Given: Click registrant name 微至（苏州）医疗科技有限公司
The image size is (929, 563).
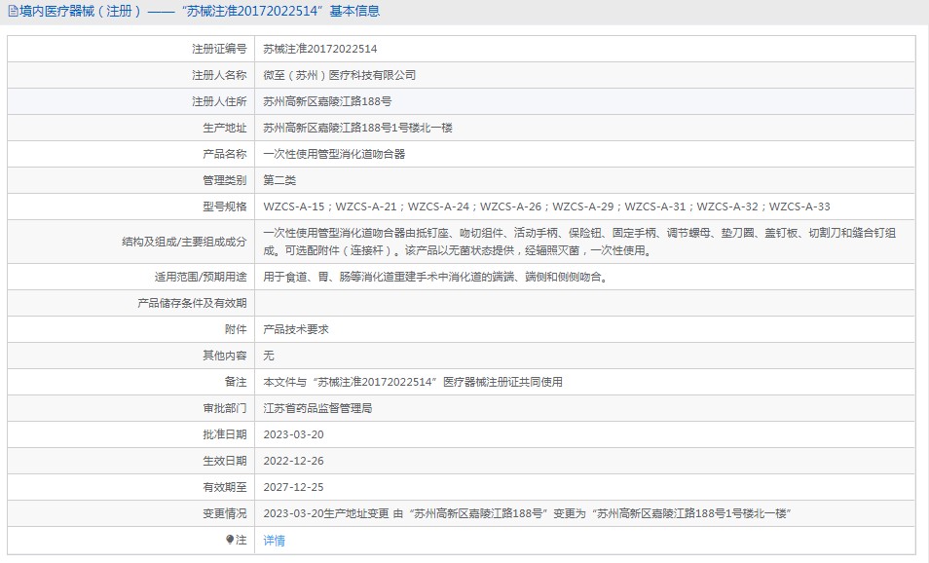Looking at the screenshot, I should click(x=340, y=75).
